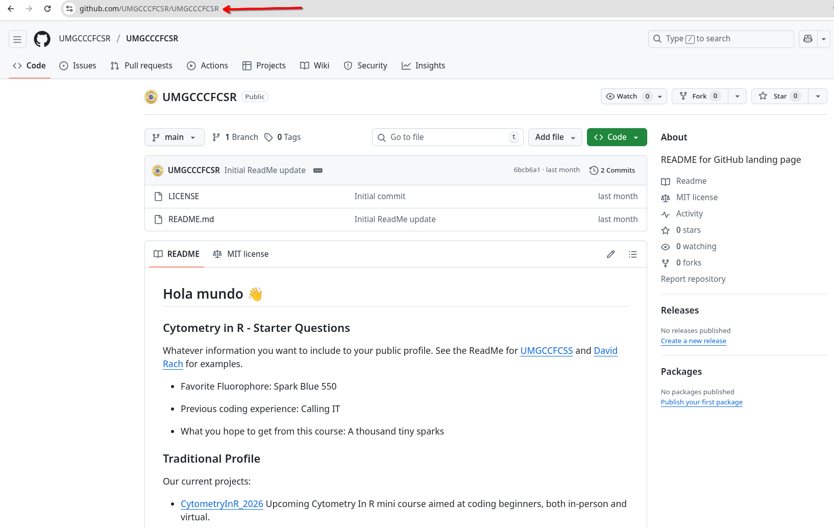Open the CytometryInR_2026 link

(x=222, y=504)
